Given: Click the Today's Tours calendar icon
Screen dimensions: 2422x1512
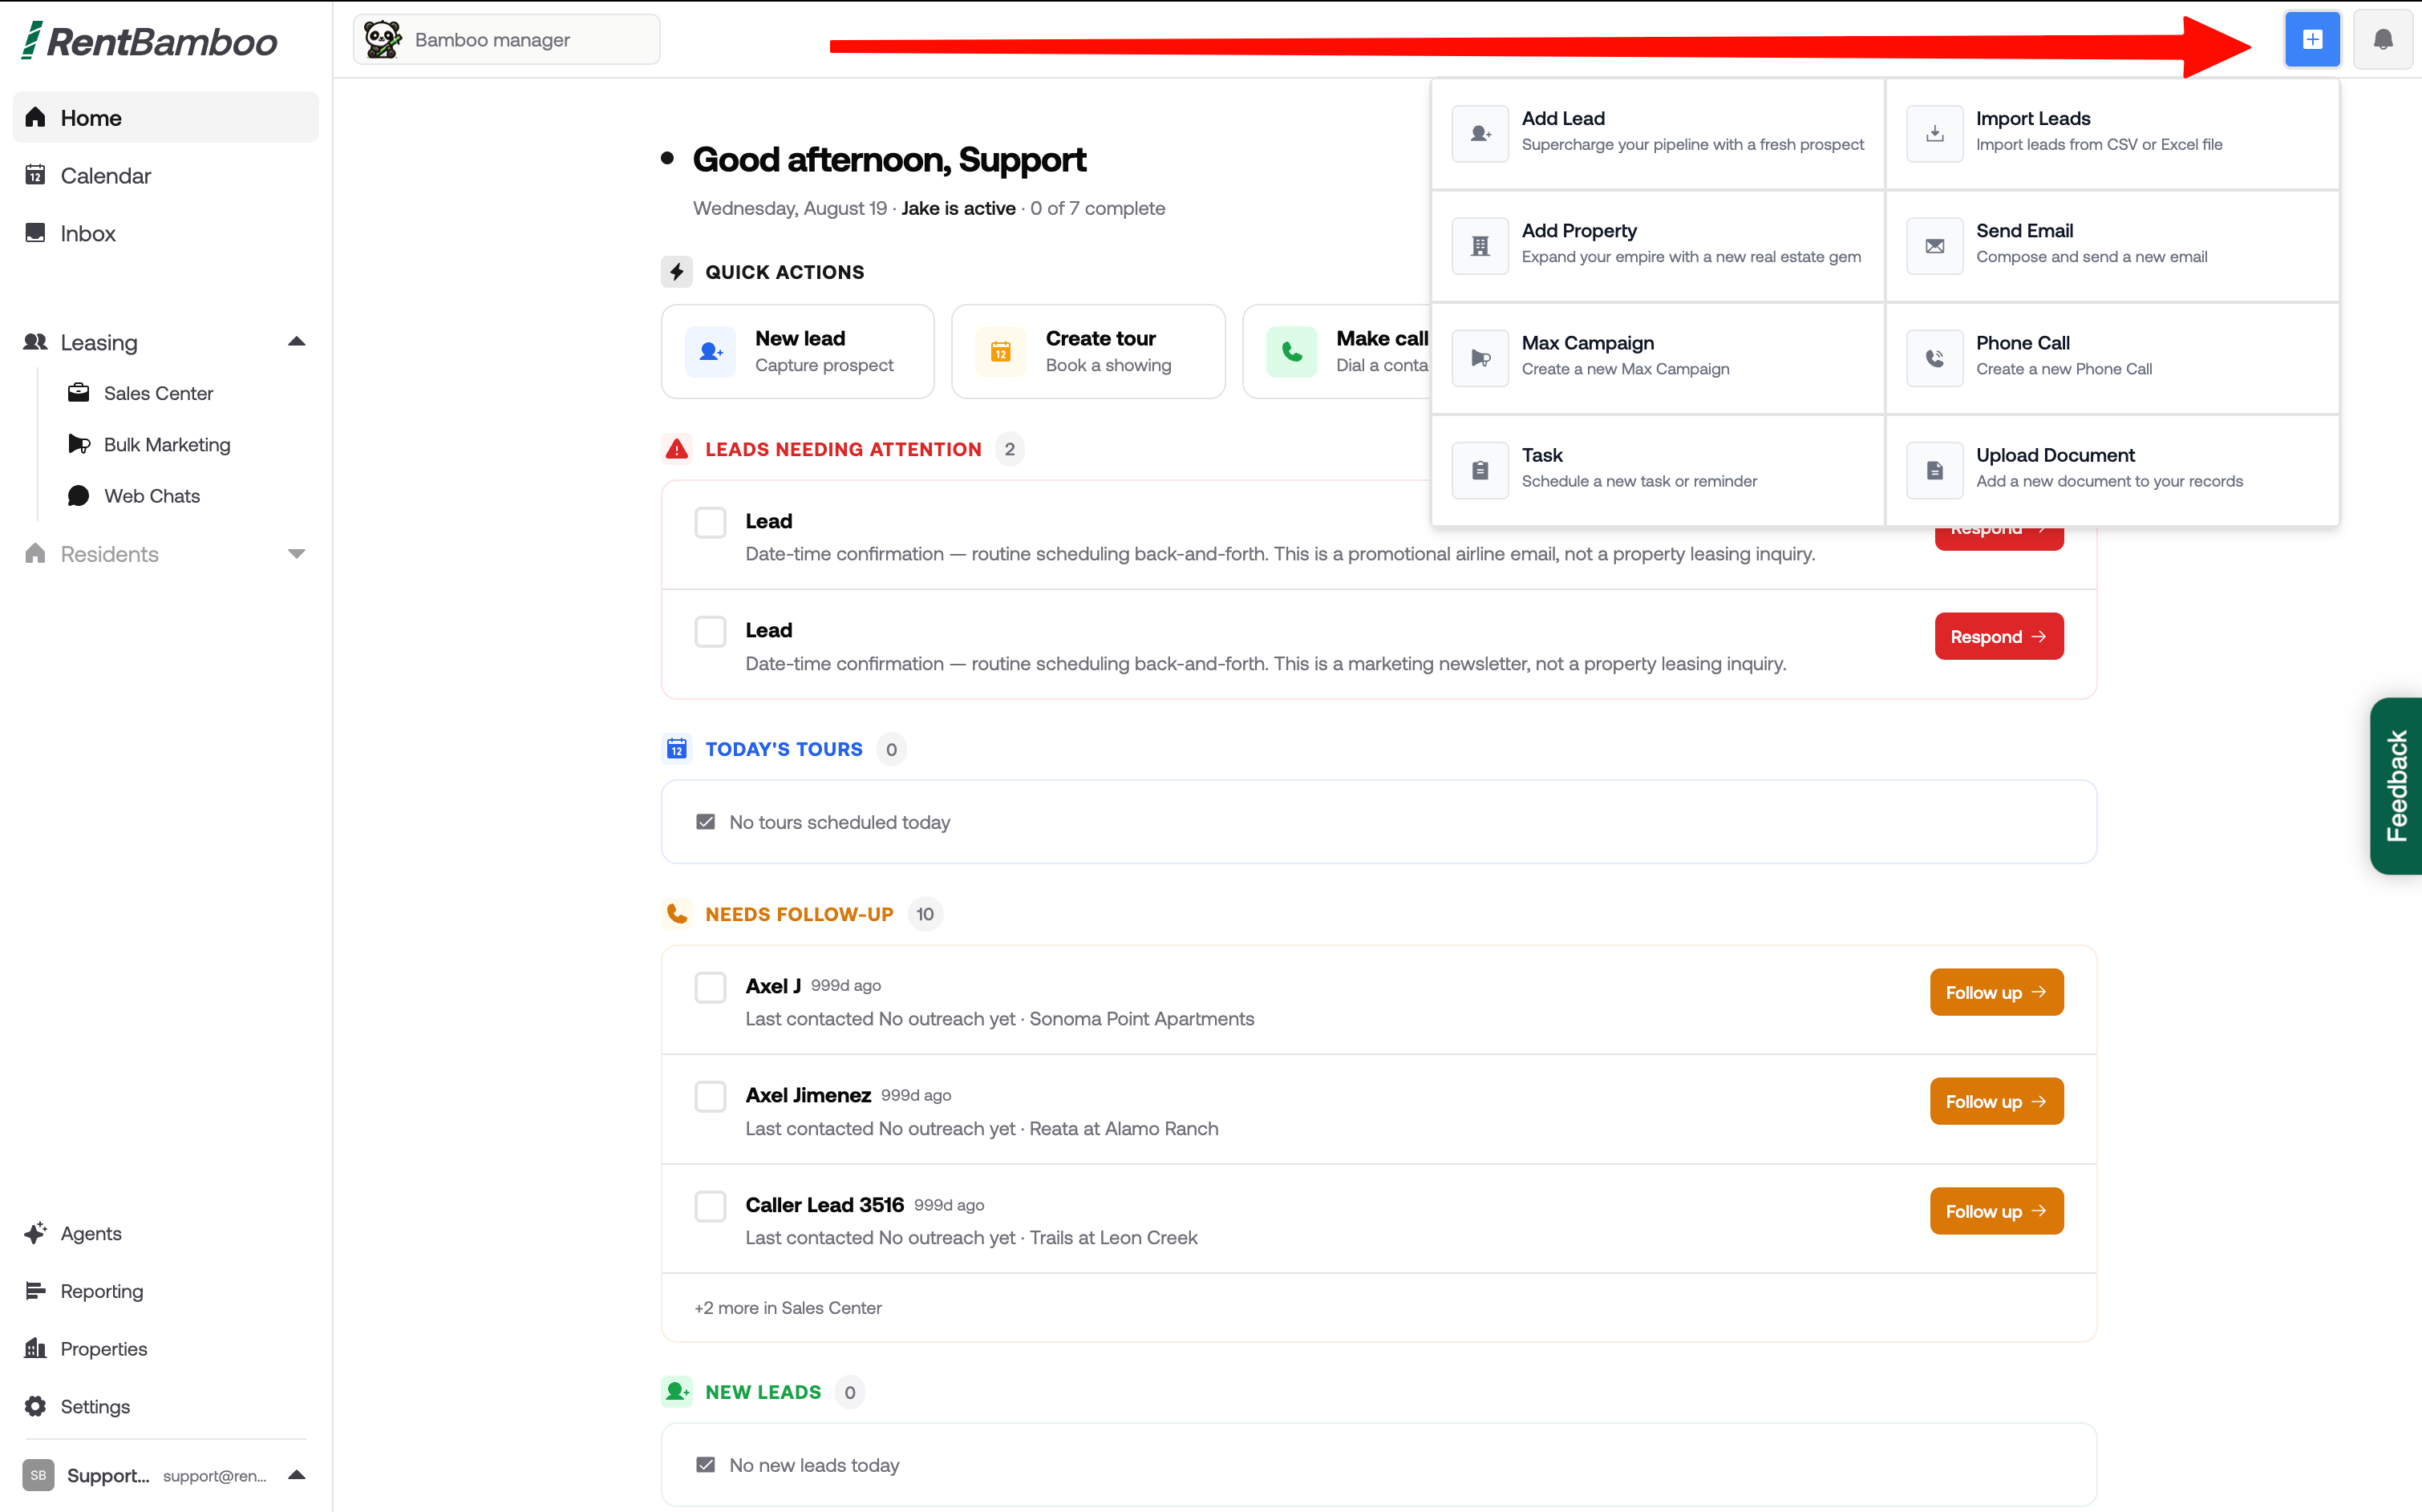Looking at the screenshot, I should tap(678, 749).
